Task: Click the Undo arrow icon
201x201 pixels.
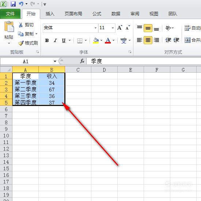Action: click(x=21, y=4)
